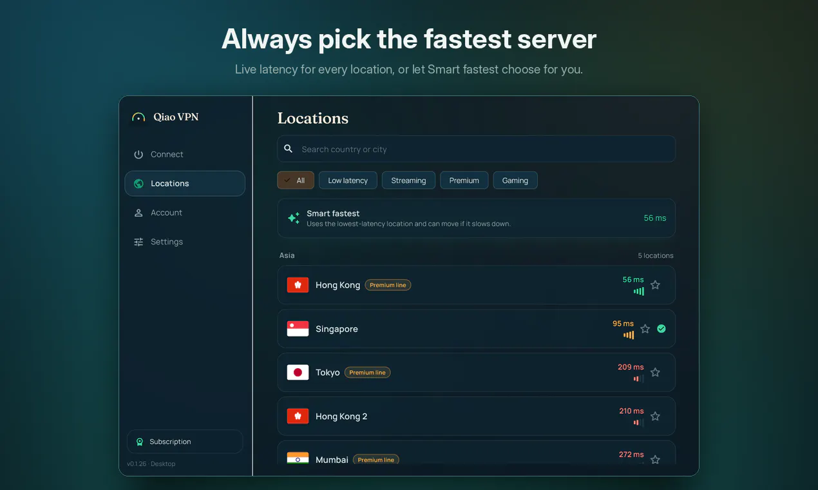The image size is (818, 490).
Task: Click the Singapore flag icon
Action: coord(298,329)
